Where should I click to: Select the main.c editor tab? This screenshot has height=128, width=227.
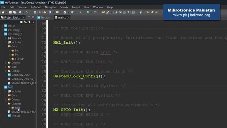pos(62,17)
